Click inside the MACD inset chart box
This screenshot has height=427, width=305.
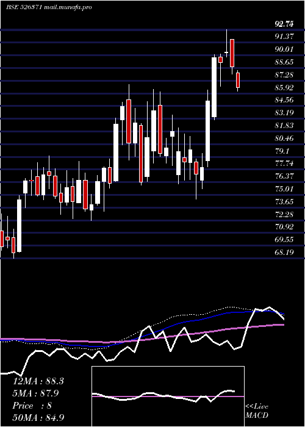(168, 396)
